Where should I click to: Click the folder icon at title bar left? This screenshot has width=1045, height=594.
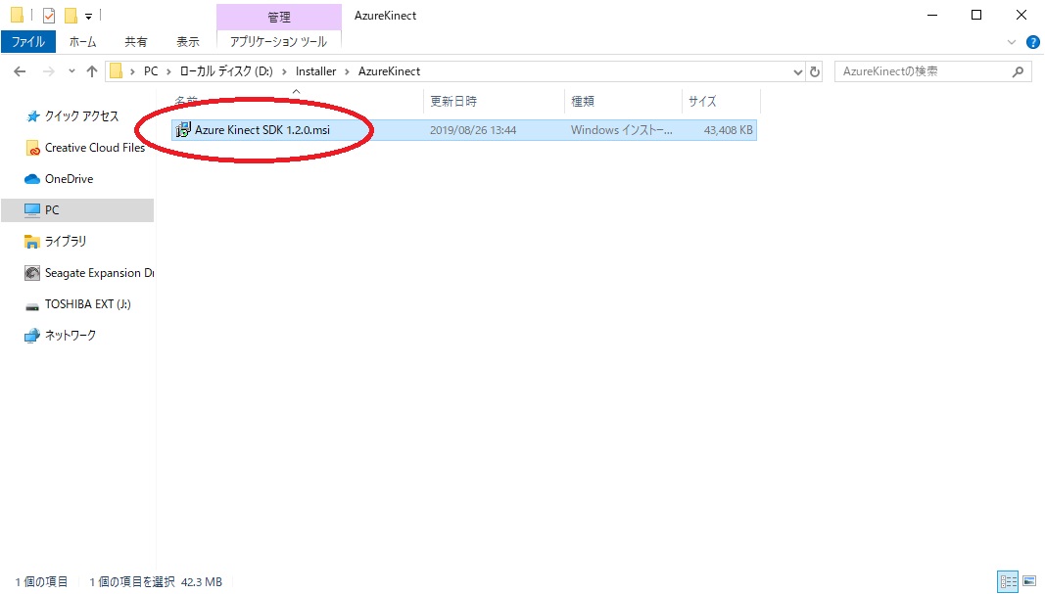click(x=18, y=15)
